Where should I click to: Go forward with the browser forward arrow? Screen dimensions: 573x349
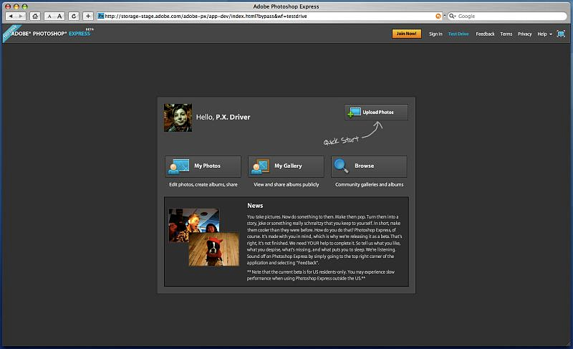coord(21,16)
